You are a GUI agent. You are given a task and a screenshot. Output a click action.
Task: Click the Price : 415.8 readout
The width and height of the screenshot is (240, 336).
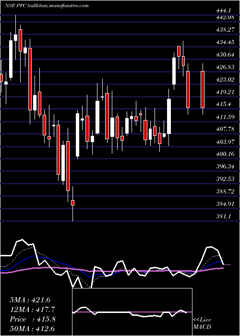tap(32, 319)
